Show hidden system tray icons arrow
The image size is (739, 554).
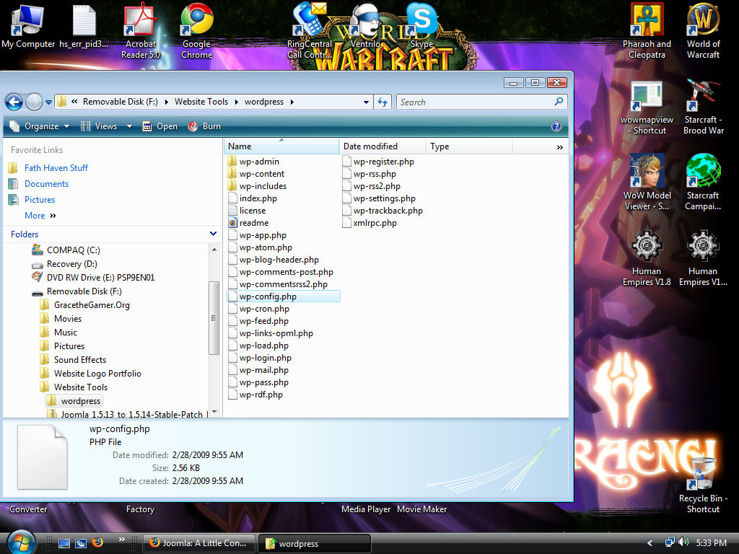pos(650,543)
